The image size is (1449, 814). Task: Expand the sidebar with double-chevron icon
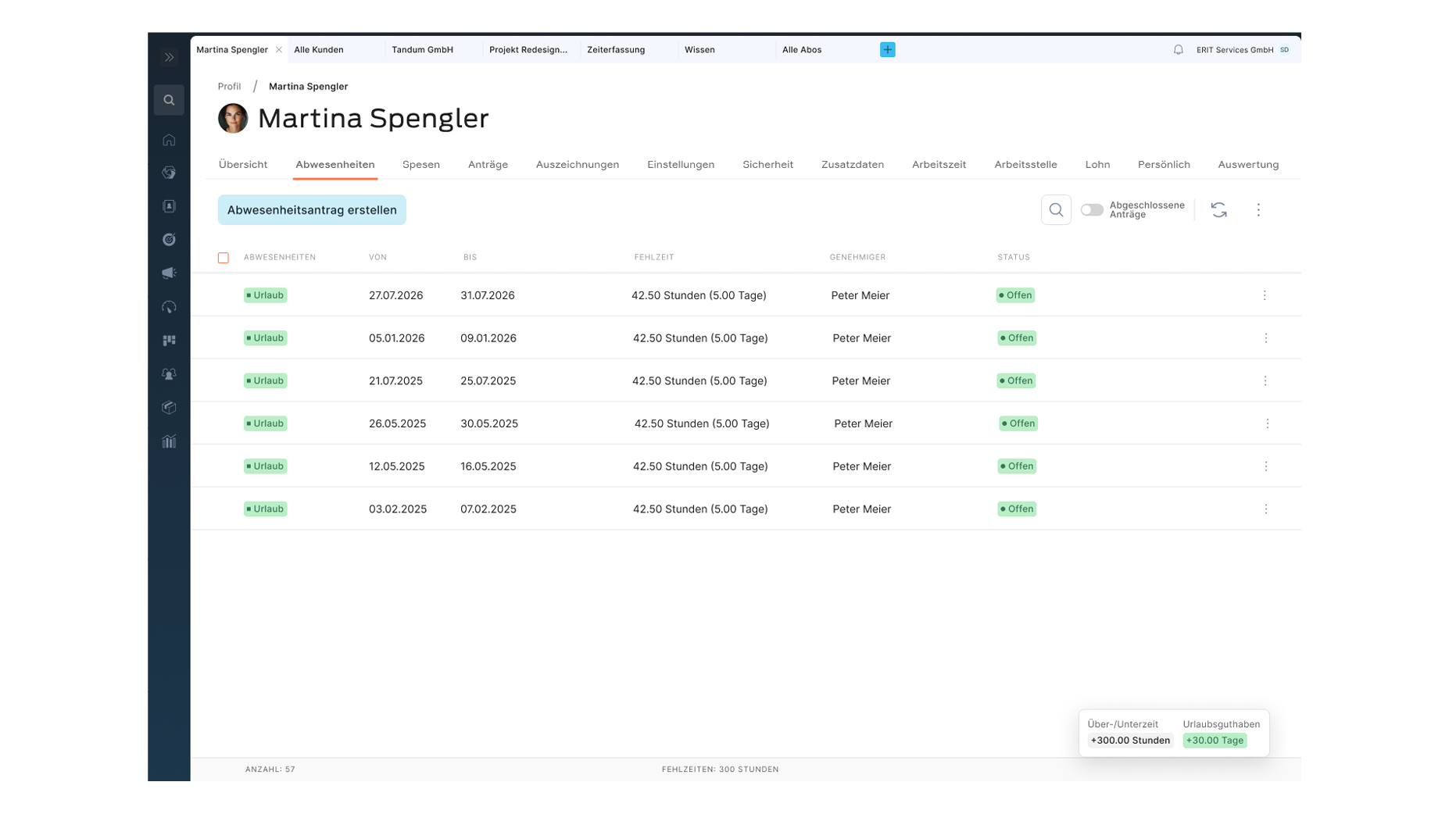(169, 57)
